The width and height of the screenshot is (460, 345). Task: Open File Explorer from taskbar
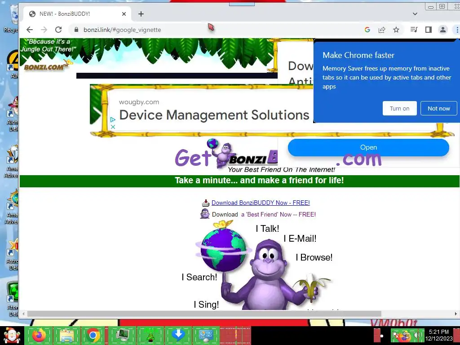66,335
